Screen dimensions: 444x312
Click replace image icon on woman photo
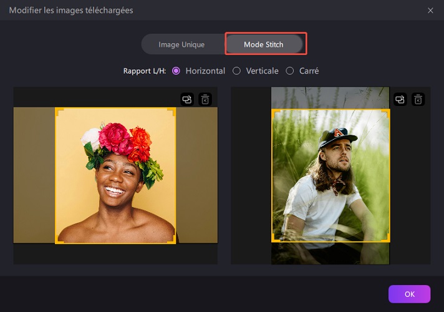coord(187,99)
